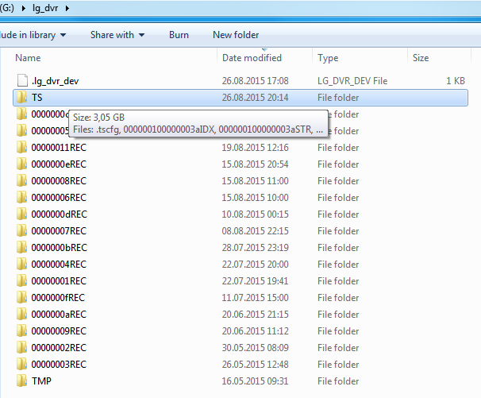Image resolution: width=481 pixels, height=398 pixels.
Task: Click the .lg_dvr_dev file icon
Action: 21,81
